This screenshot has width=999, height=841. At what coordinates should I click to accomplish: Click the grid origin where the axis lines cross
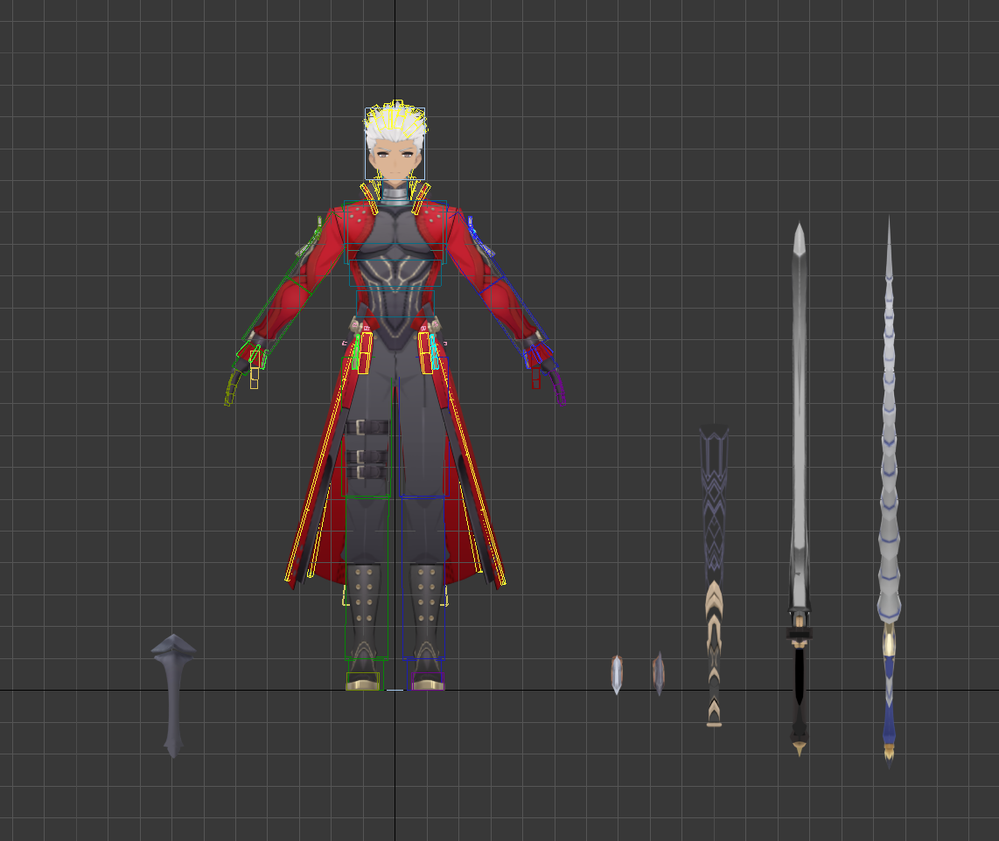click(x=395, y=690)
